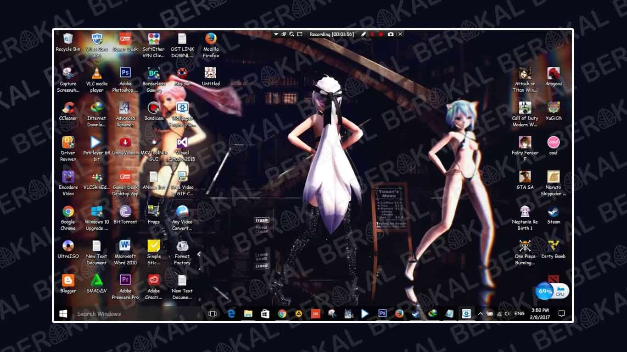Open Task View from the taskbar
Image resolution: width=627 pixels, height=352 pixels.
coord(212,313)
